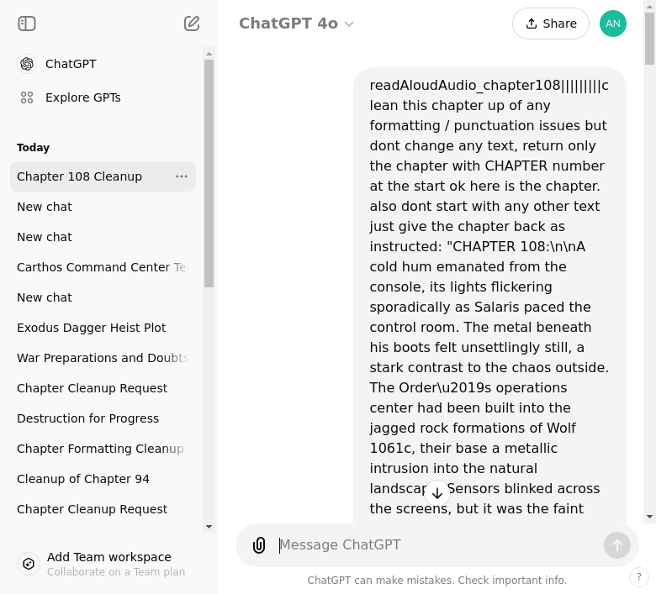Open the AN profile avatar menu
The height and width of the screenshot is (594, 656).
pos(613,24)
